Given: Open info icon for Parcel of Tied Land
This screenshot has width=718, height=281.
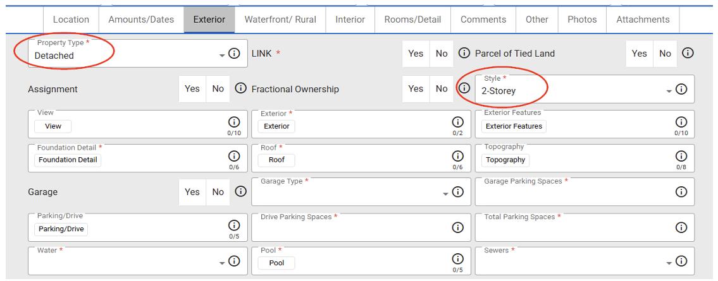Looking at the screenshot, I should coord(688,53).
